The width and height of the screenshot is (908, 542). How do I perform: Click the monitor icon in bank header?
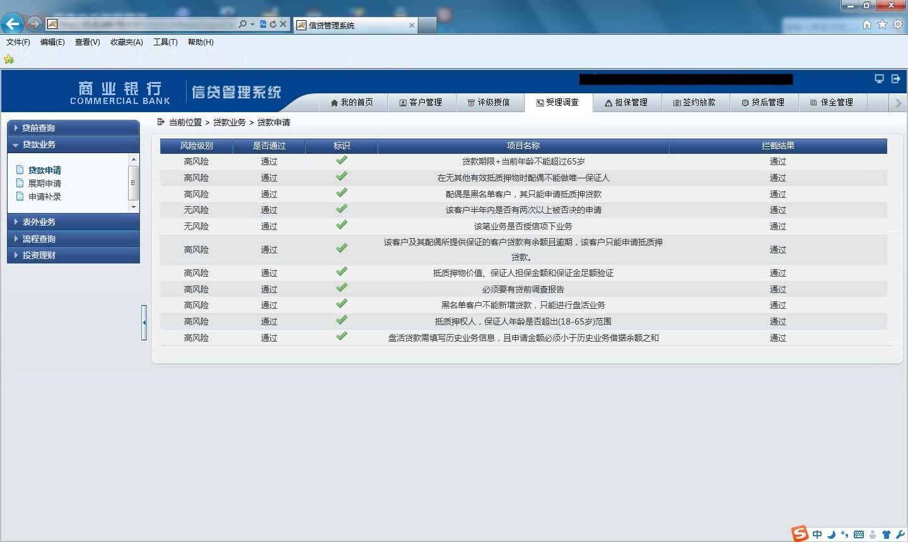[879, 79]
